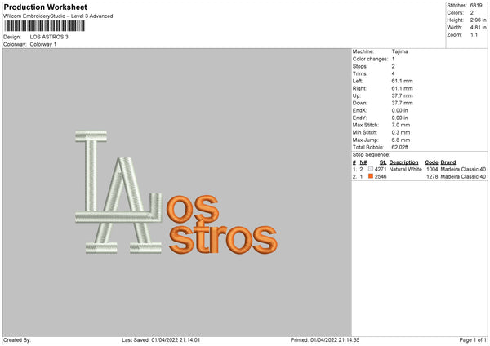Click the Zoom value '1:1'
Screen dimensions: 490x346
(x=474, y=34)
